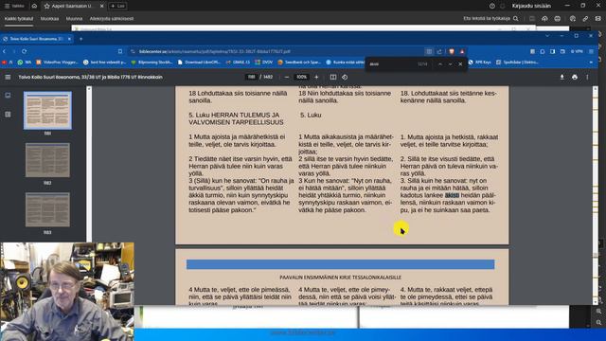Go to Acrobat home screen icon
Image resolution: width=606 pixels, height=341 pixels.
[34, 6]
